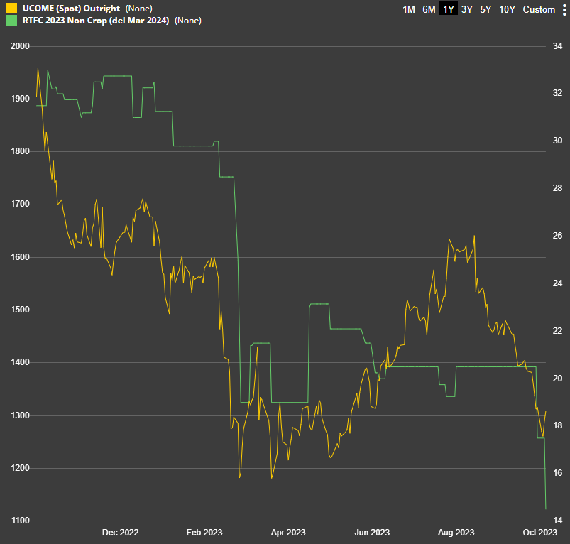Click the Aug 2023 x-axis label
This screenshot has width=570, height=544.
[x=456, y=533]
